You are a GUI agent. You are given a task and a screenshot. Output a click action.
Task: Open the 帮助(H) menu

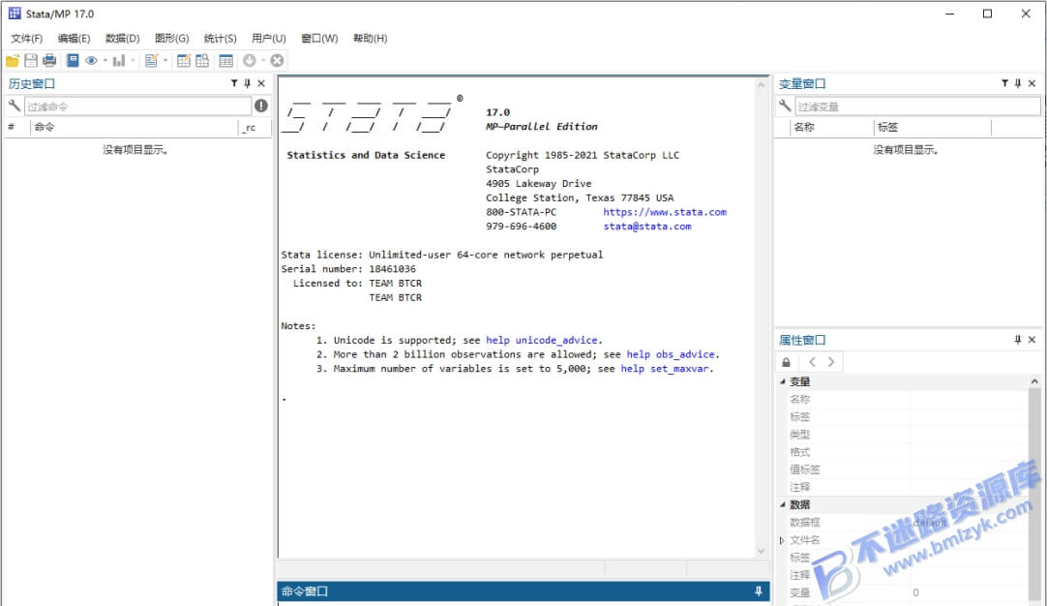[370, 38]
